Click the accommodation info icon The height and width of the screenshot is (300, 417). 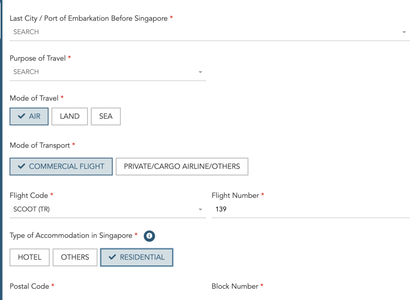pyautogui.click(x=149, y=235)
